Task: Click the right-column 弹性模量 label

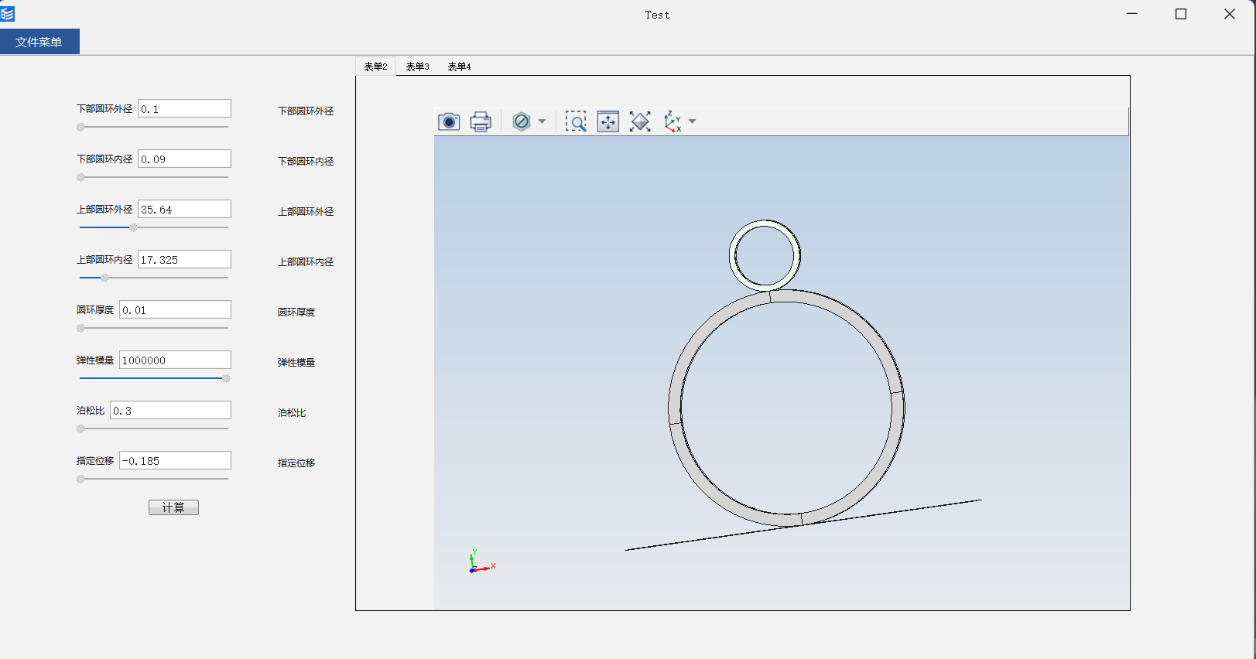Action: 296,362
